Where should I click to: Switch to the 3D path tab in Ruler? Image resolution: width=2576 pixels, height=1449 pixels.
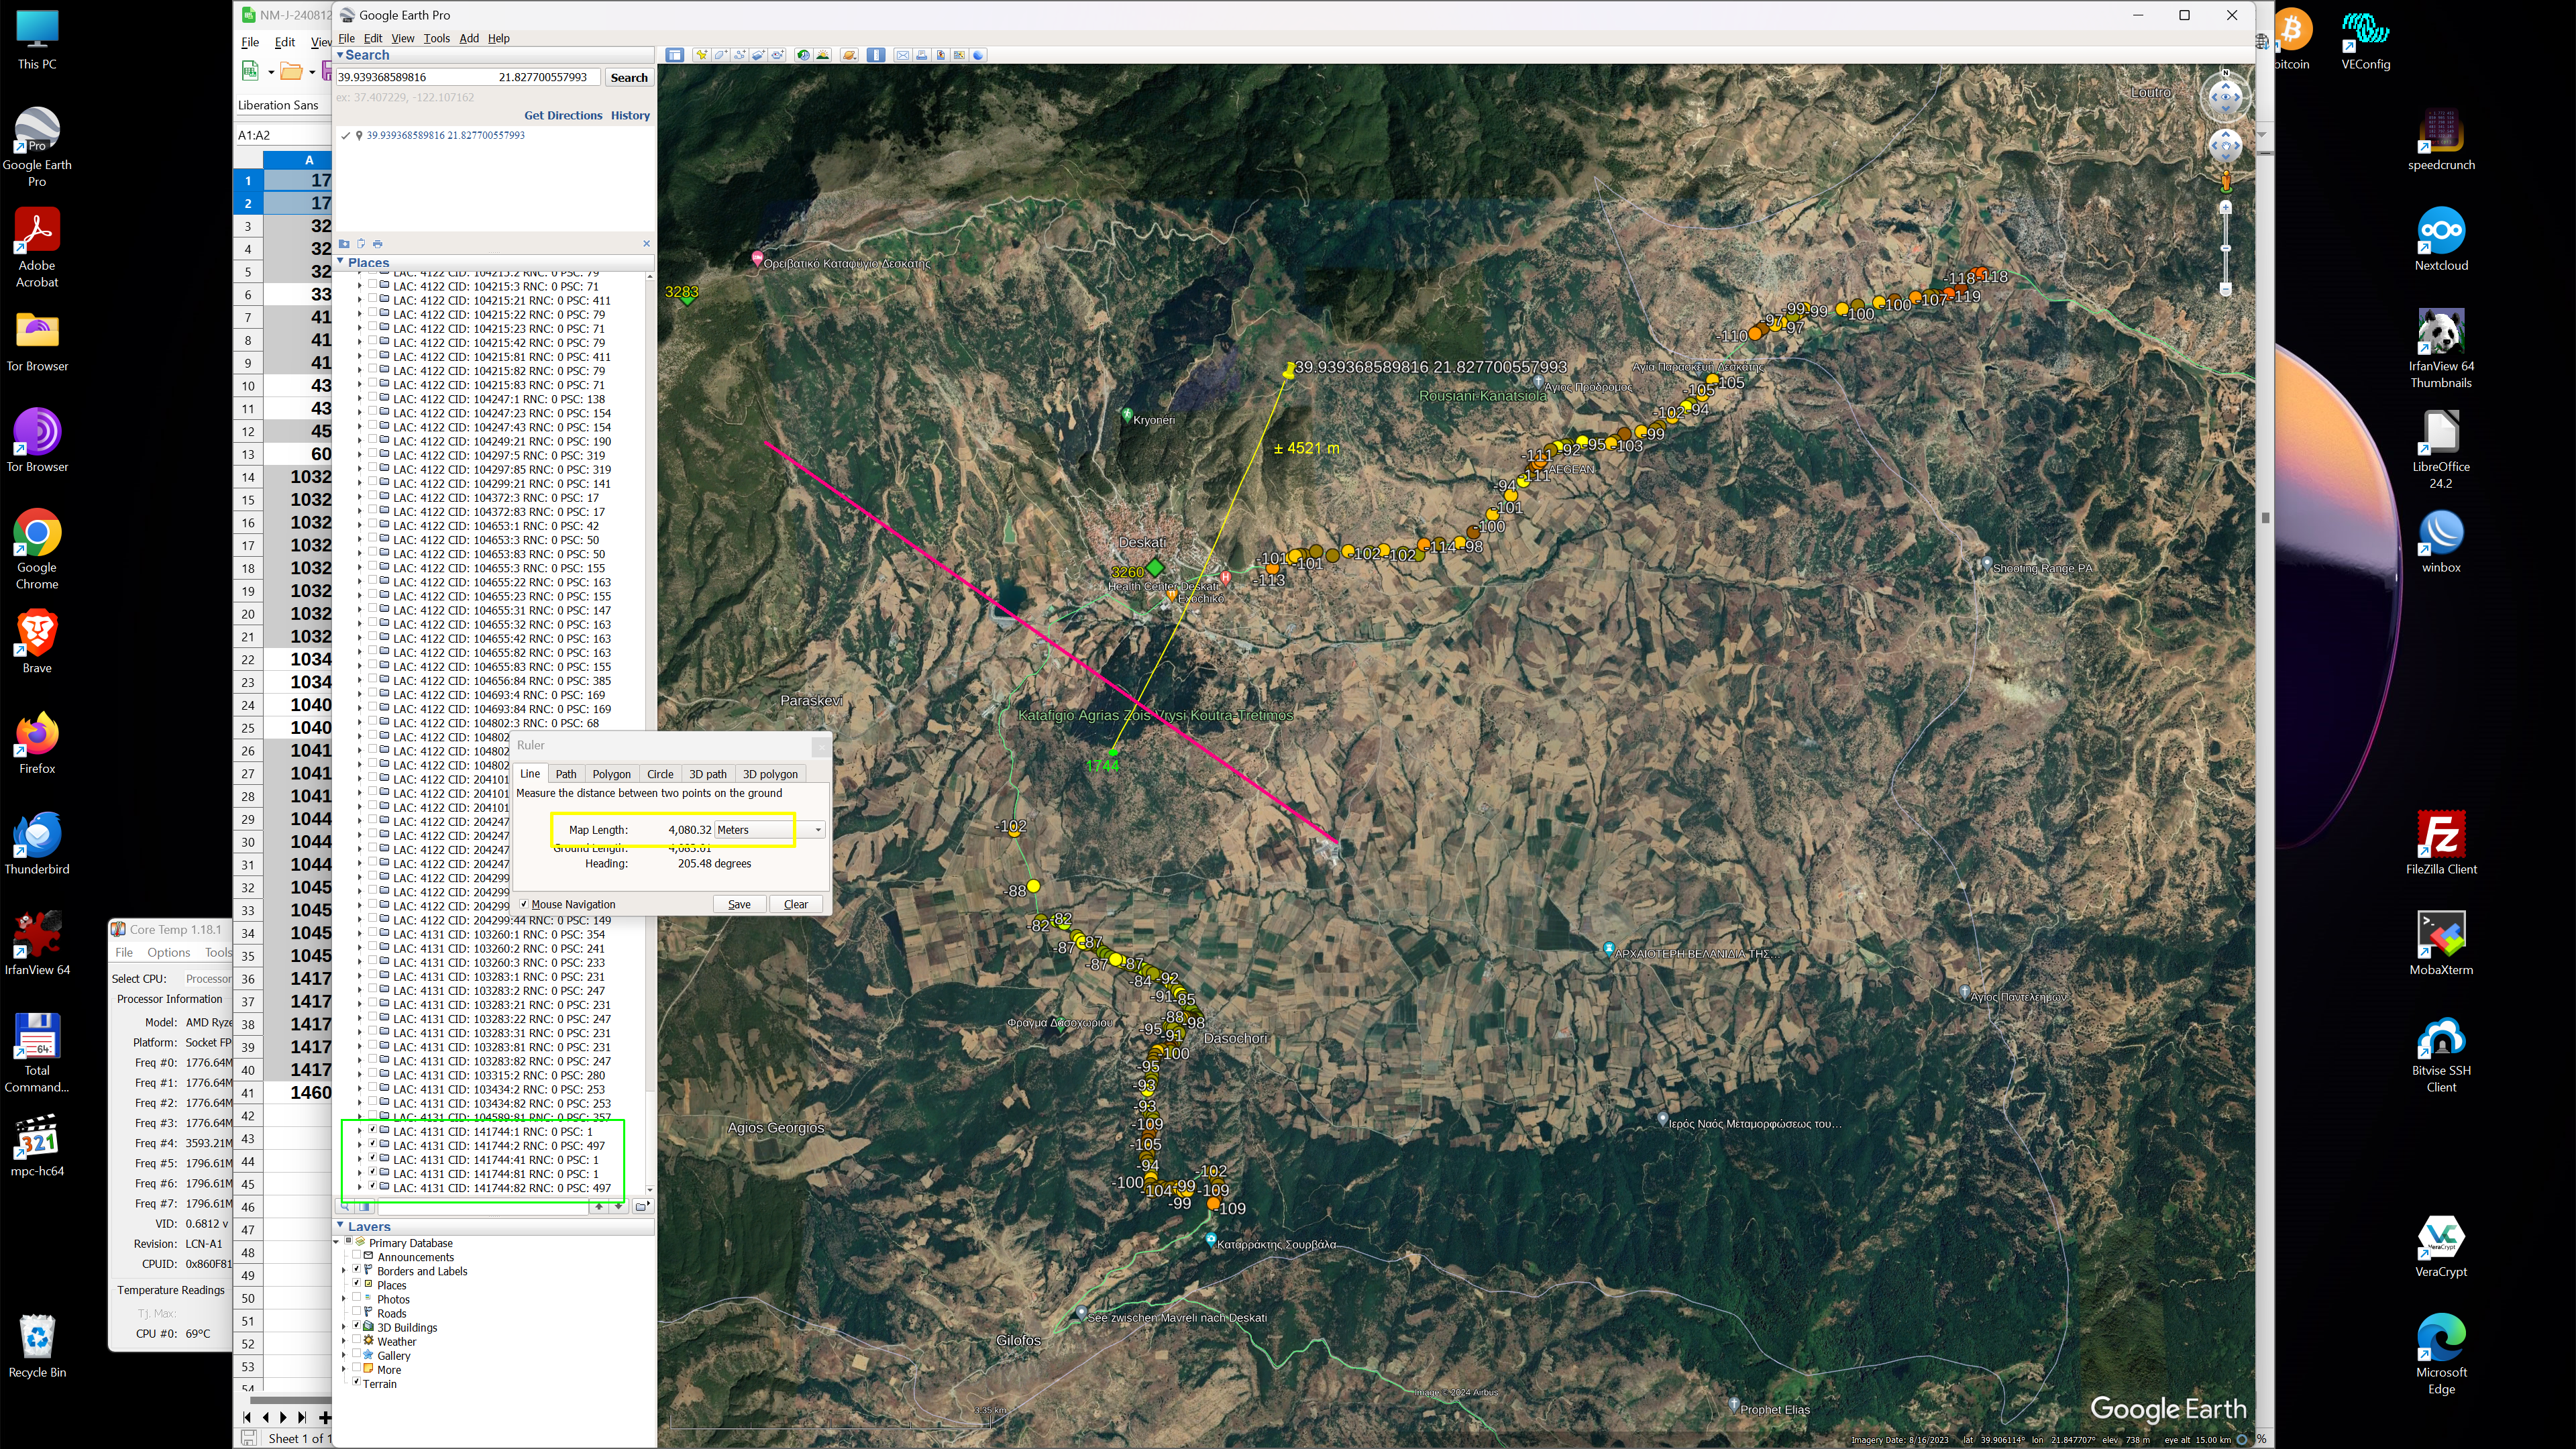pyautogui.click(x=708, y=774)
